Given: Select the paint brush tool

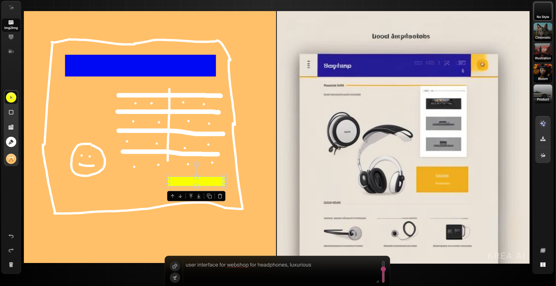Looking at the screenshot, I should pos(11,142).
